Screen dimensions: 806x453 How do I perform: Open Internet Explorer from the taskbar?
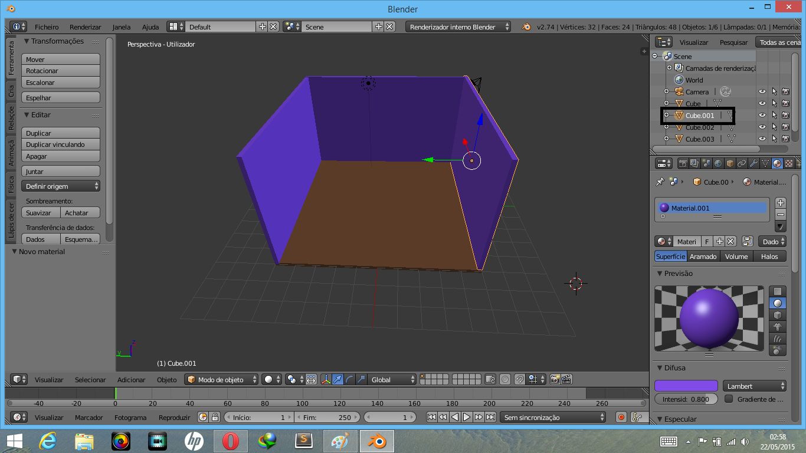tap(47, 441)
